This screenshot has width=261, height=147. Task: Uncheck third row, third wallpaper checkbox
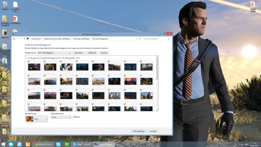60,90
